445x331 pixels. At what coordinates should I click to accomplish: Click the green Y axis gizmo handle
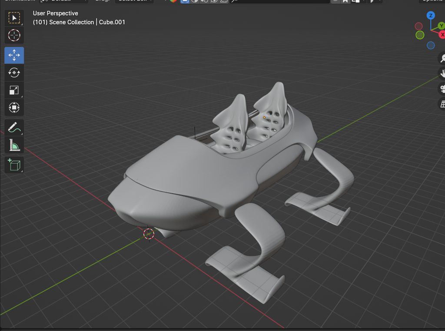pyautogui.click(x=442, y=26)
